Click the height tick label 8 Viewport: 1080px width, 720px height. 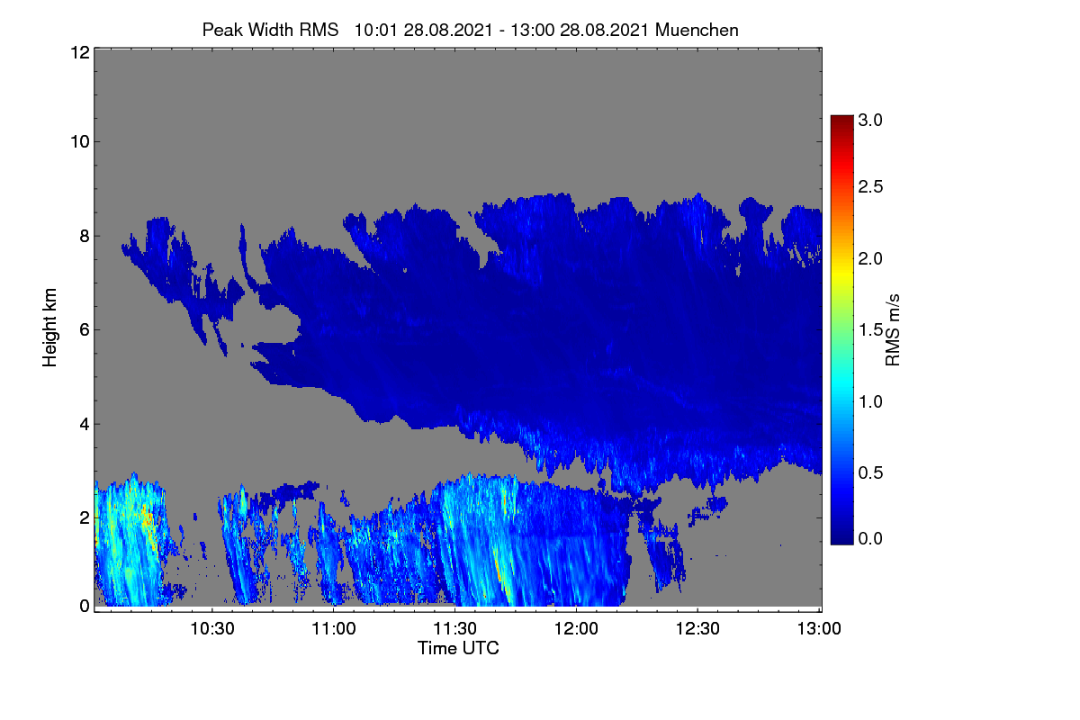[84, 236]
